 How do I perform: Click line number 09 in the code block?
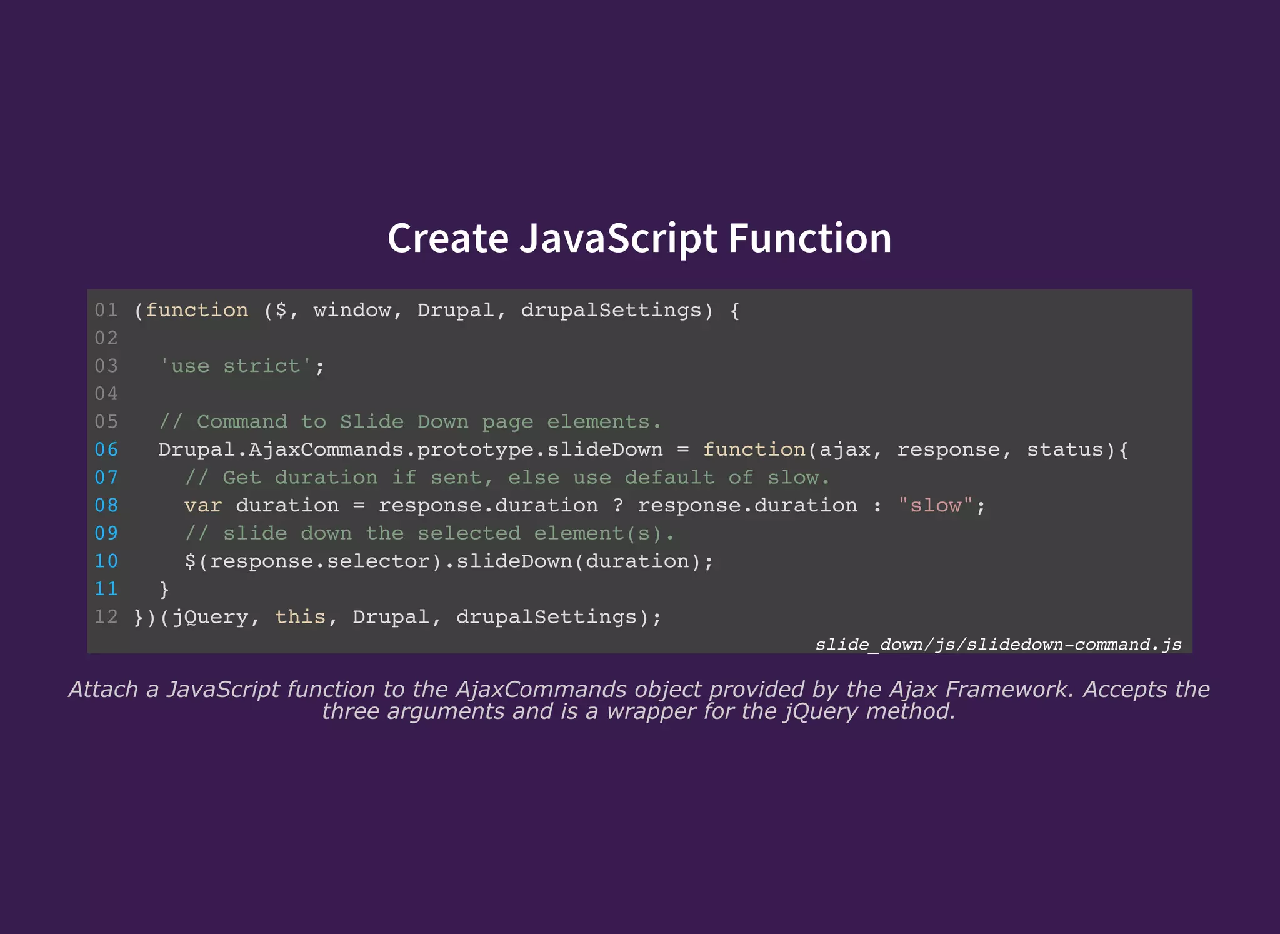pos(106,533)
